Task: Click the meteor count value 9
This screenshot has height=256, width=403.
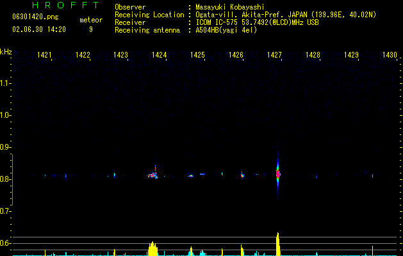Action: pyautogui.click(x=91, y=29)
